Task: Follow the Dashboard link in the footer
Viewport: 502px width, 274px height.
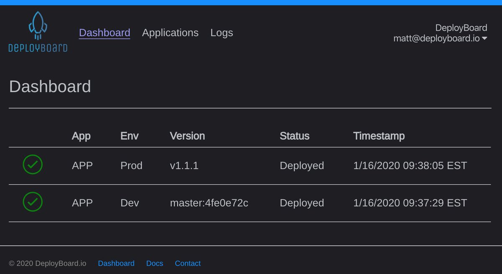Action: click(116, 263)
